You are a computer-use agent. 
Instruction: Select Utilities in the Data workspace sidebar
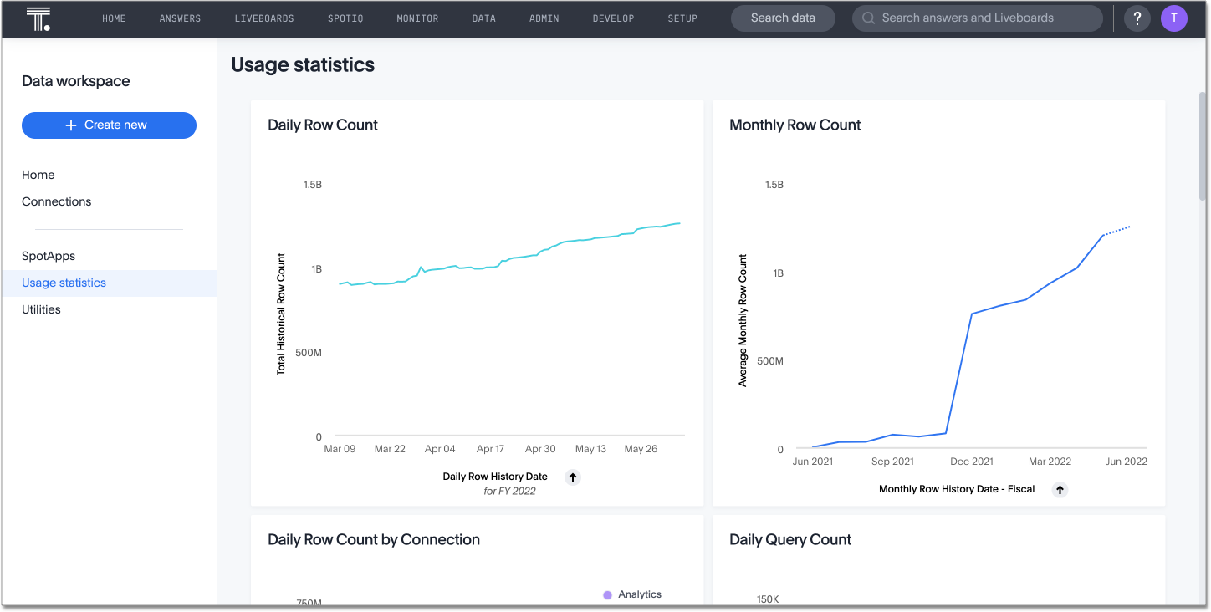(x=41, y=309)
